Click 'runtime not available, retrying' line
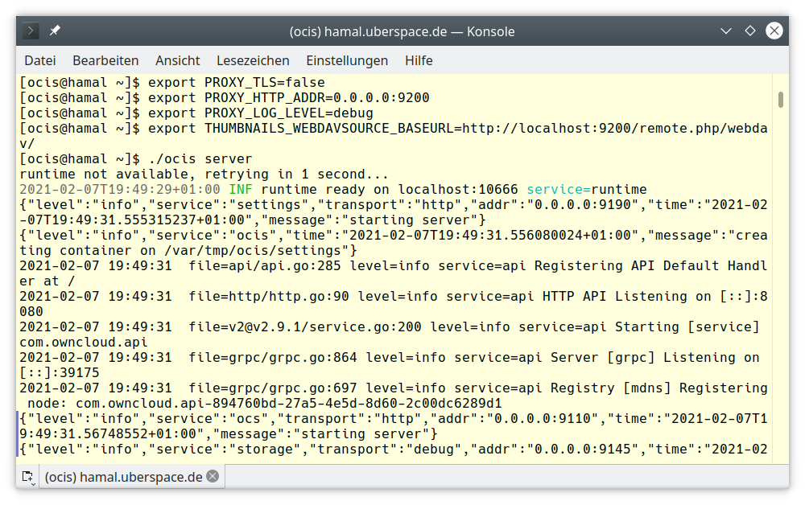Image resolution: width=805 pixels, height=505 pixels. [x=204, y=174]
